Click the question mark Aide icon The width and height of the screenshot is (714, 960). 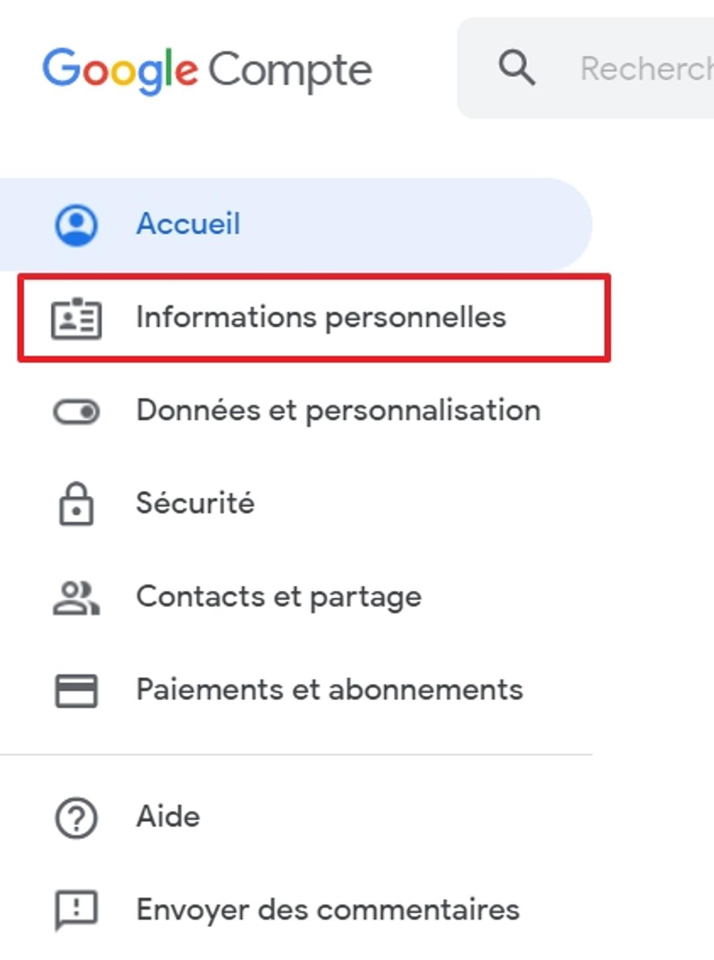[x=76, y=818]
